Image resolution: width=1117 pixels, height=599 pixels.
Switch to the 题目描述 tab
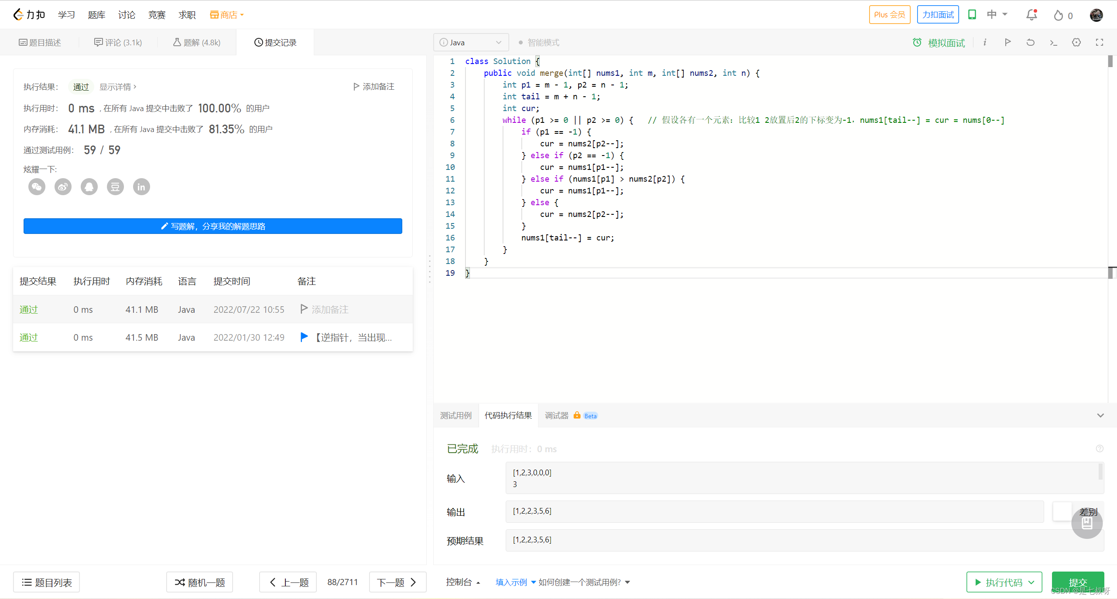pyautogui.click(x=40, y=42)
